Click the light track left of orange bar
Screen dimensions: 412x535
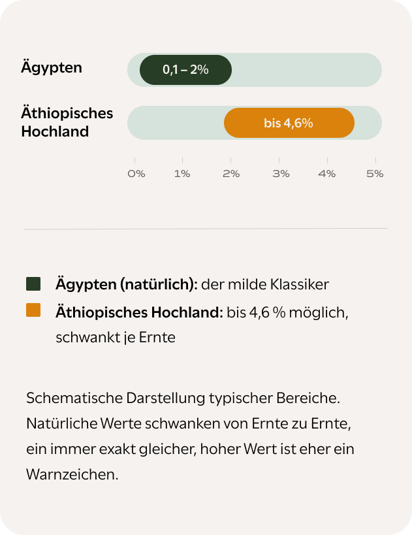tap(176, 123)
